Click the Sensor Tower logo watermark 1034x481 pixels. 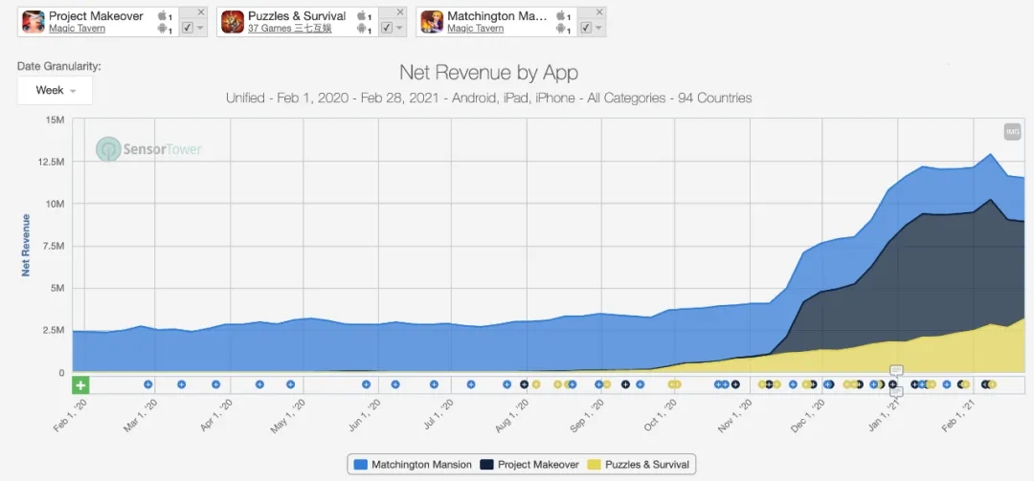tap(149, 149)
